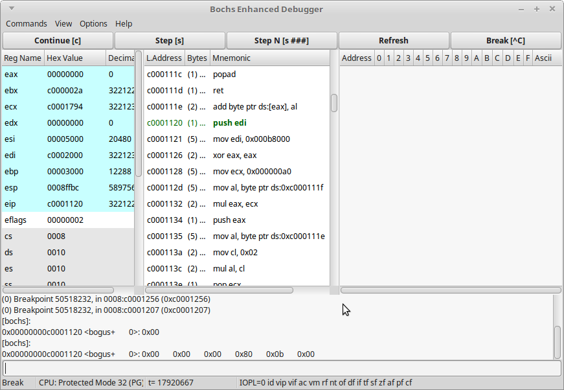Select the edx register row
The width and height of the screenshot is (564, 390).
pyautogui.click(x=68, y=123)
